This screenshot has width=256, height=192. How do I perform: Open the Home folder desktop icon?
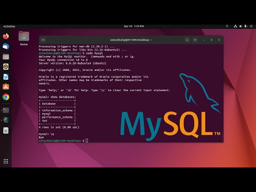[x=23, y=38]
